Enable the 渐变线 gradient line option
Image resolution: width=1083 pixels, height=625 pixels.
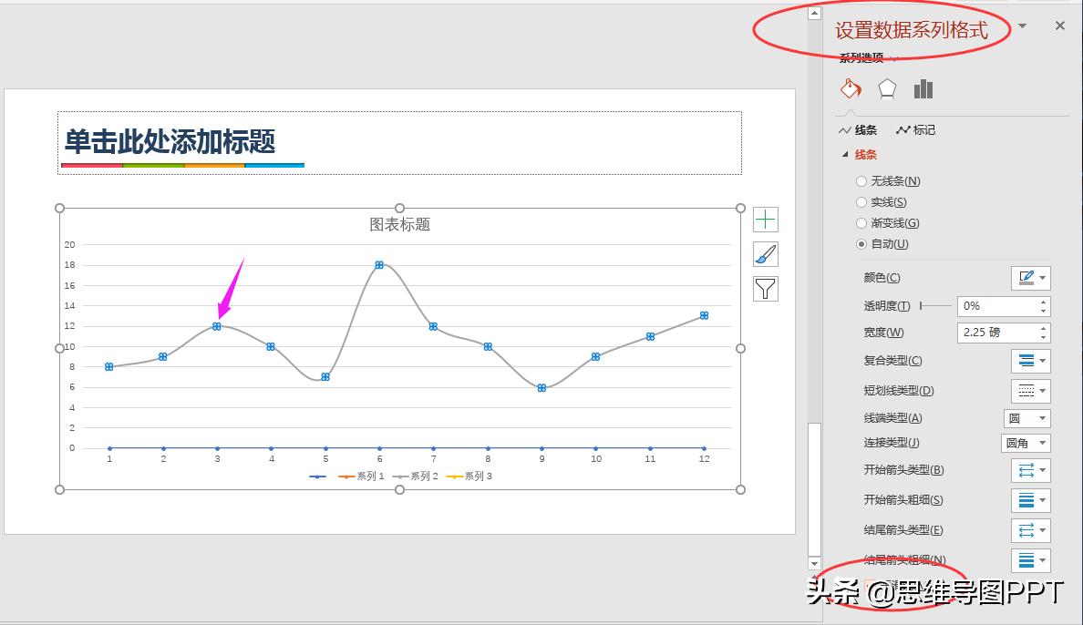[x=861, y=222]
